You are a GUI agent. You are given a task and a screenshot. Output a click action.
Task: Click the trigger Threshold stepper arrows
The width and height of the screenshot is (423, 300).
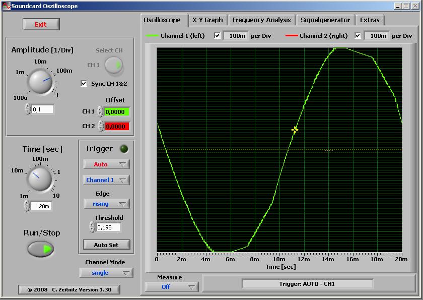coord(92,227)
